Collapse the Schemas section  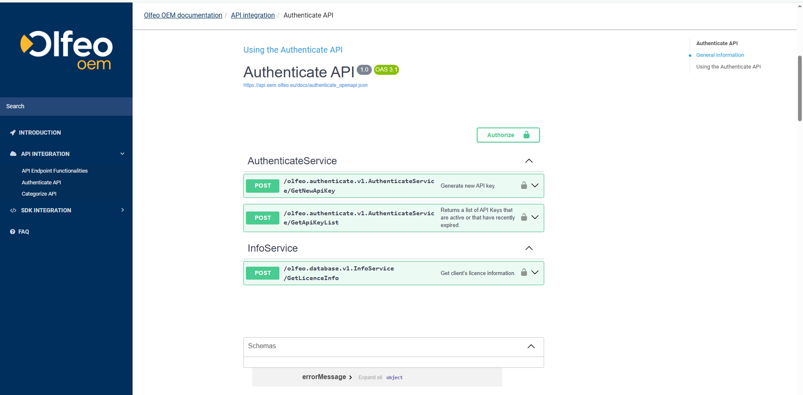point(531,347)
